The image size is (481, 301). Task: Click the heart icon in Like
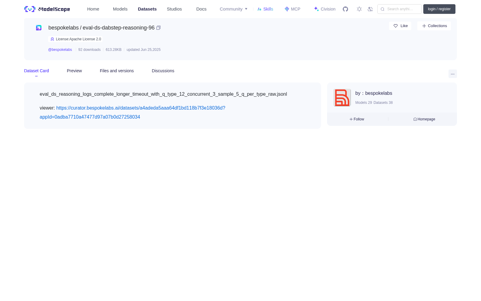click(396, 26)
